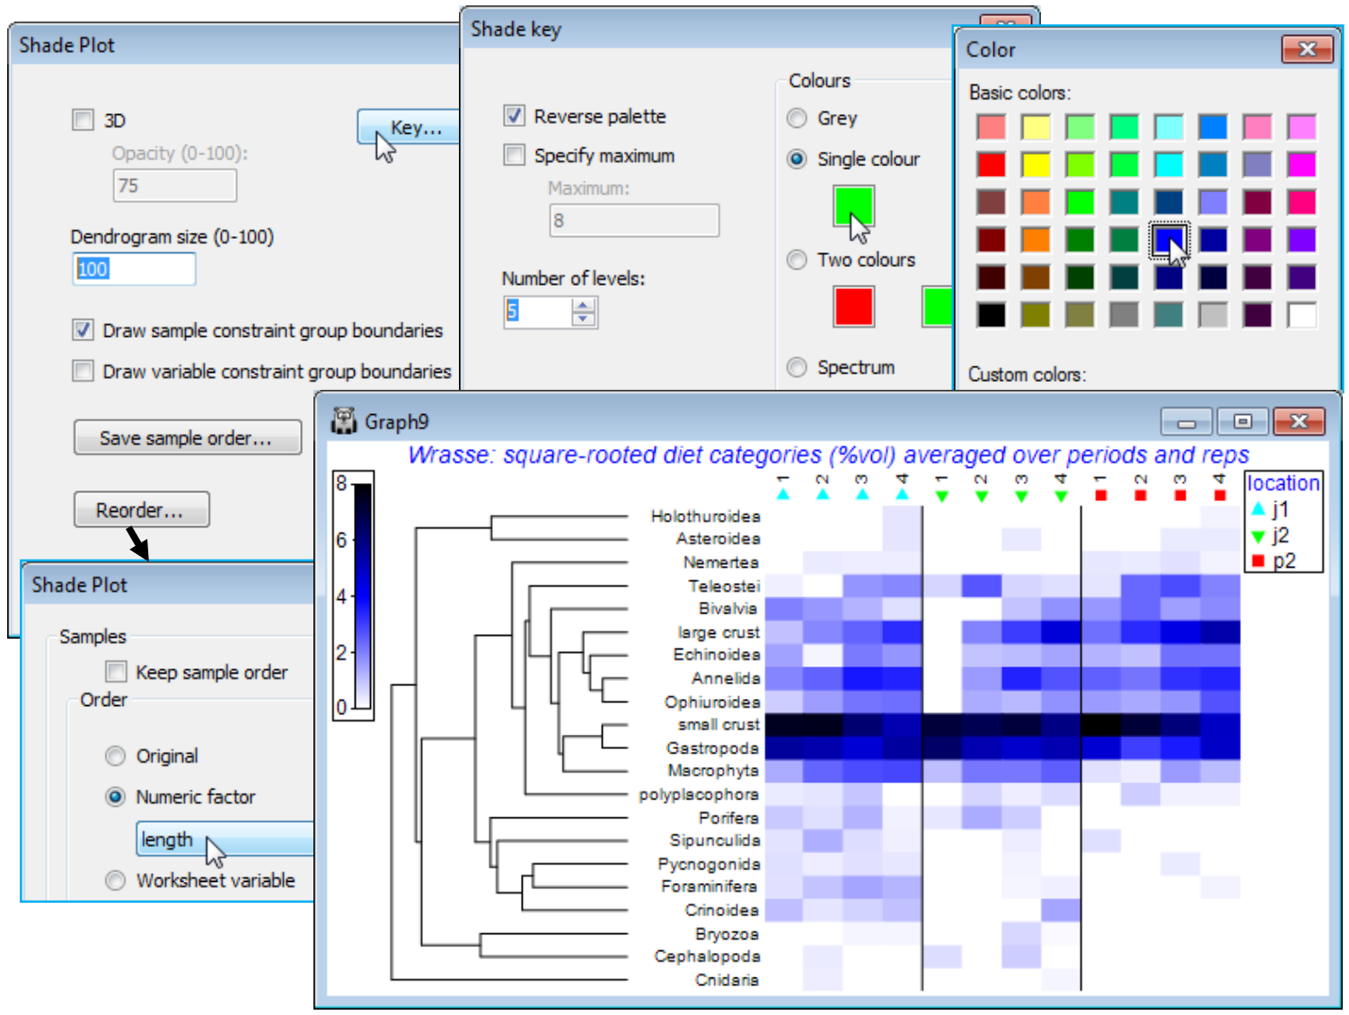Pick the light pink basic color in top row
Image resolution: width=1349 pixels, height=1015 pixels.
(x=1257, y=127)
